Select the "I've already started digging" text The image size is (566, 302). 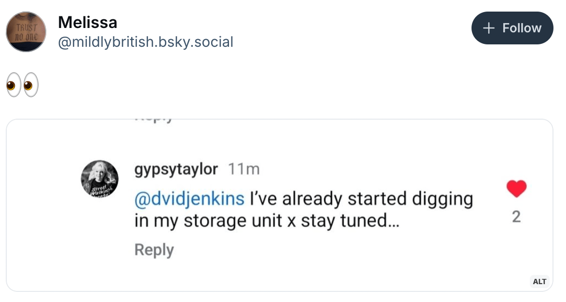pyautogui.click(x=361, y=198)
